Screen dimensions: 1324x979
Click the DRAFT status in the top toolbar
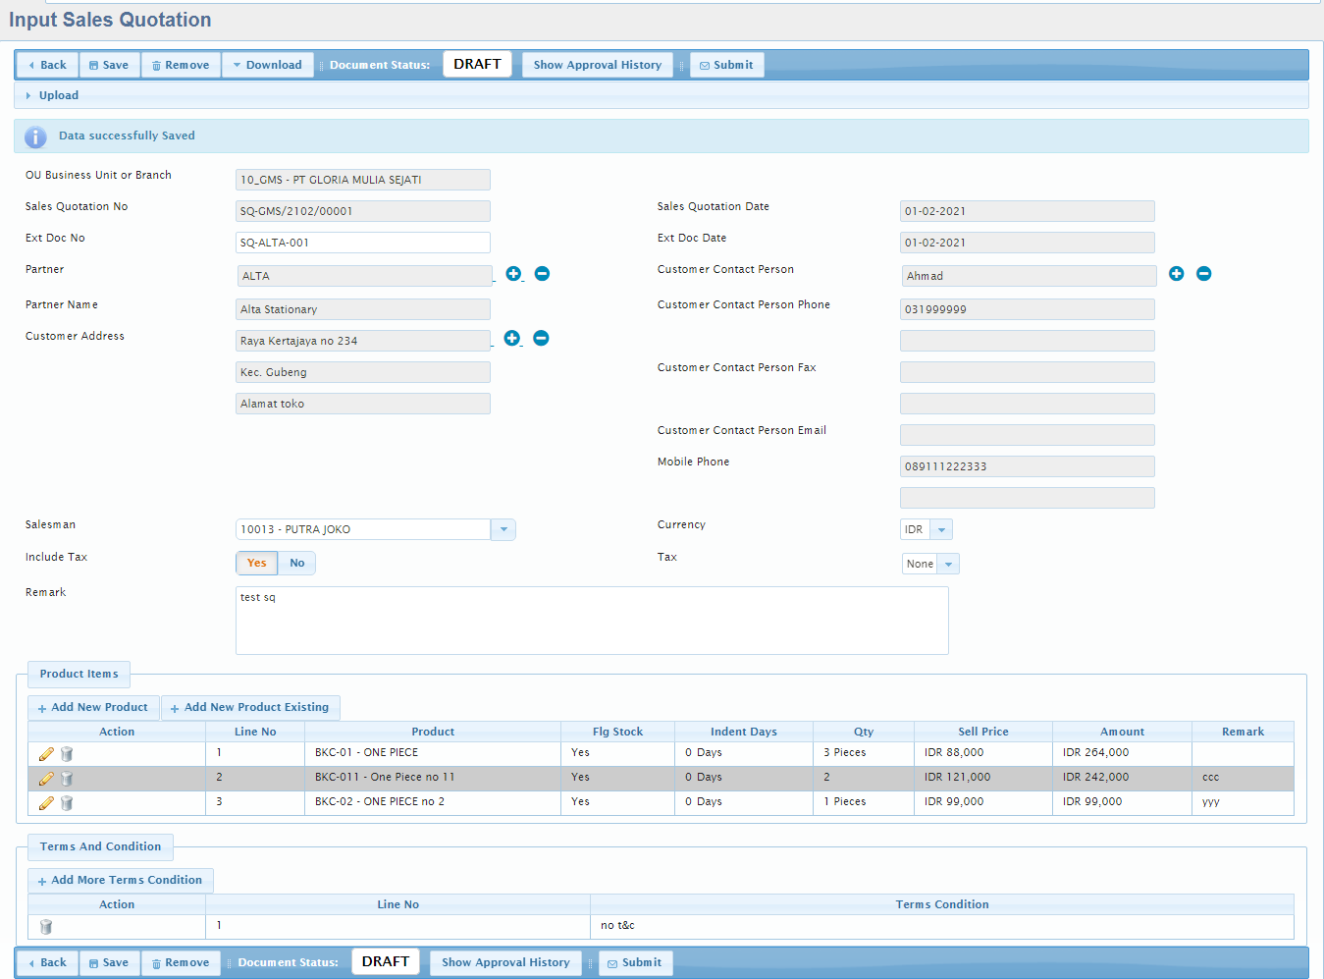(477, 64)
